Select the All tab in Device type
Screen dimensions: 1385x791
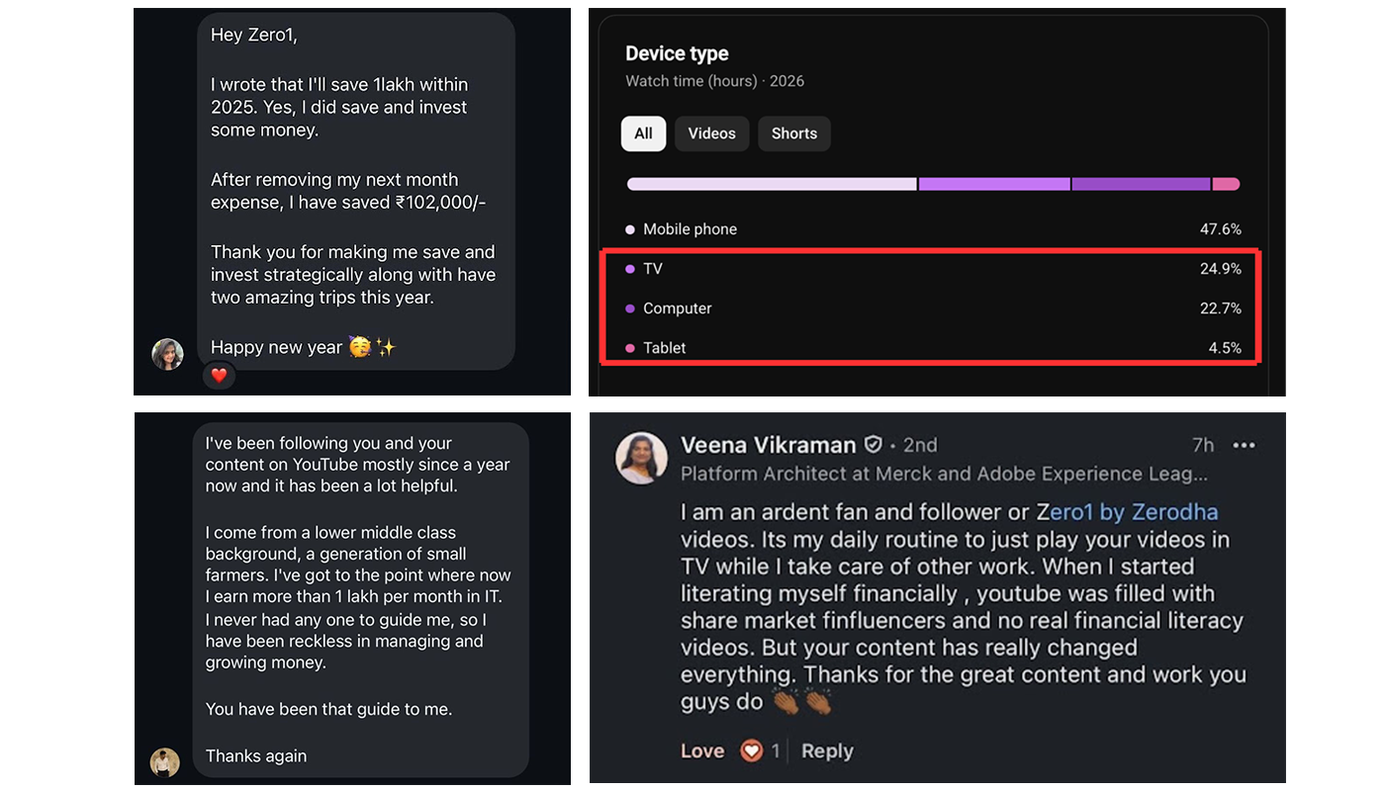[643, 133]
